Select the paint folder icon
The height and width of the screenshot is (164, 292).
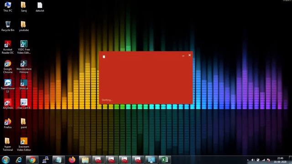24,123
